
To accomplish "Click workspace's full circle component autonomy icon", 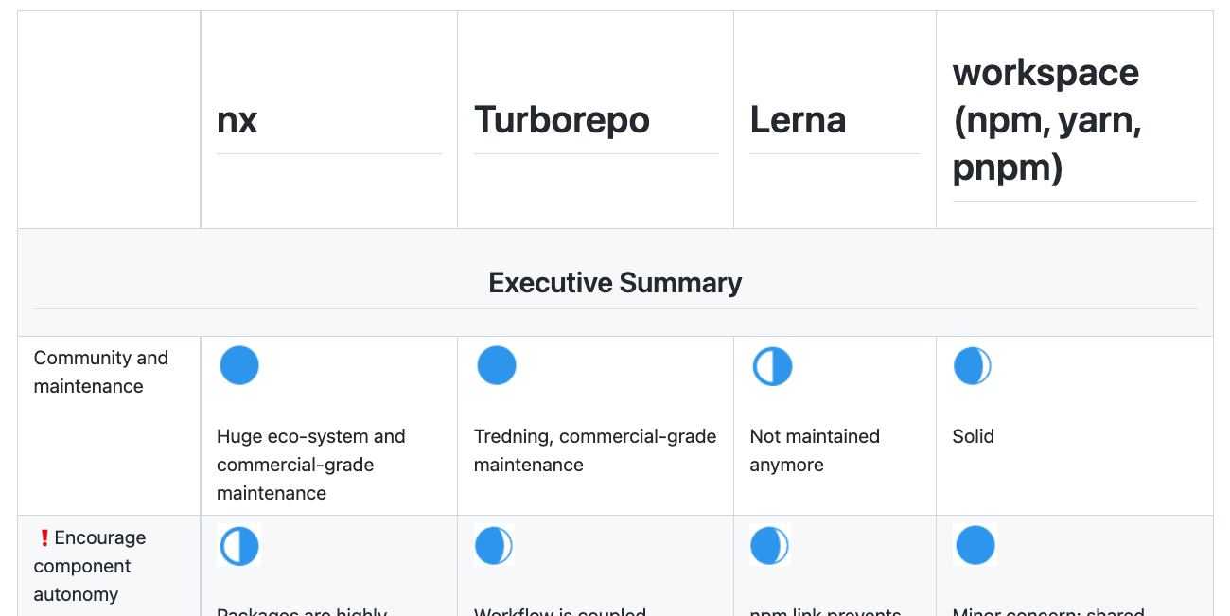I will click(975, 546).
